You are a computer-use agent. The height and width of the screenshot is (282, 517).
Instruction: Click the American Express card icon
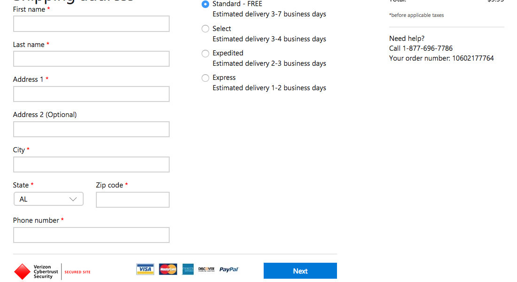coord(188,269)
